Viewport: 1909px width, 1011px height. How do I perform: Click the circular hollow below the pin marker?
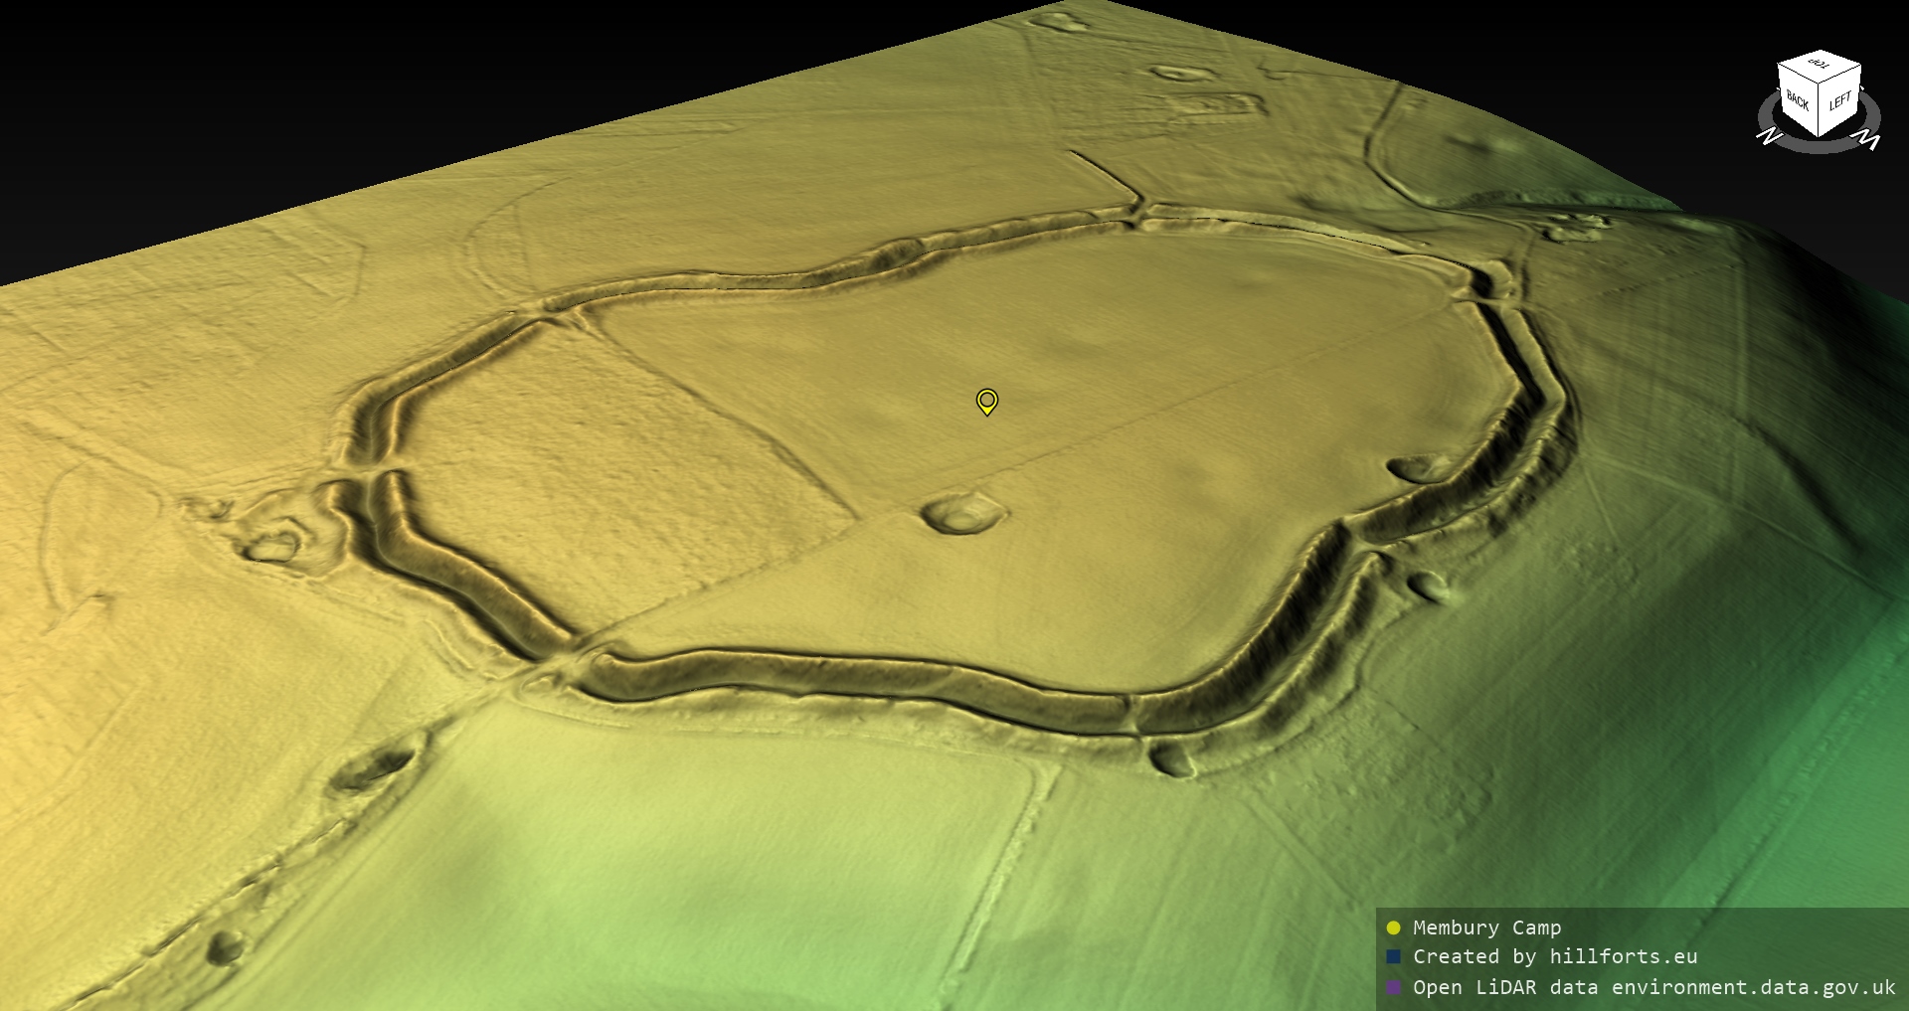963,514
